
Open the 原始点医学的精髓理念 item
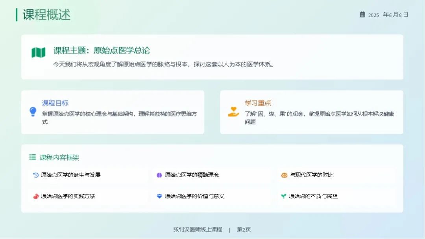pos(192,175)
